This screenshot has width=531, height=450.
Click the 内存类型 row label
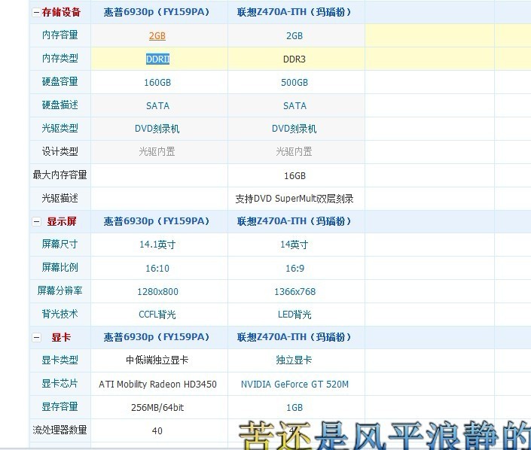click(60, 58)
